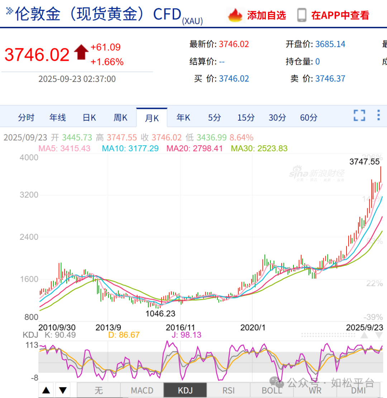This screenshot has width=387, height=398.
Task: Switch to the 周K tab
Action: [x=120, y=117]
